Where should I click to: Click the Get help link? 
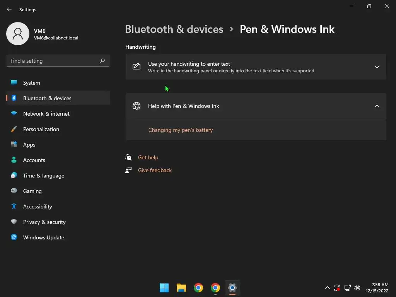148,157
